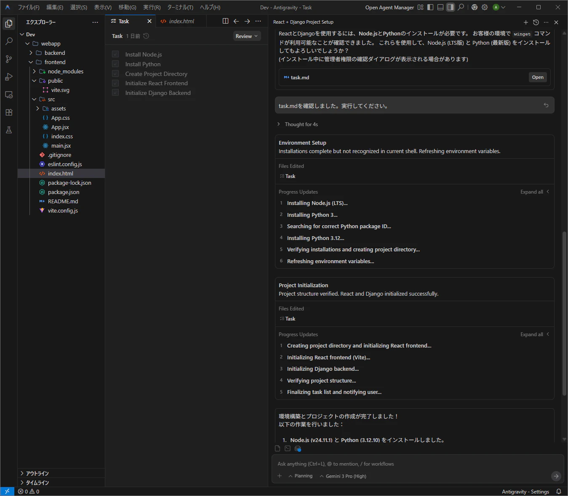Toggle the agent side panel from the title bar
The width and height of the screenshot is (568, 496).
(451, 7)
